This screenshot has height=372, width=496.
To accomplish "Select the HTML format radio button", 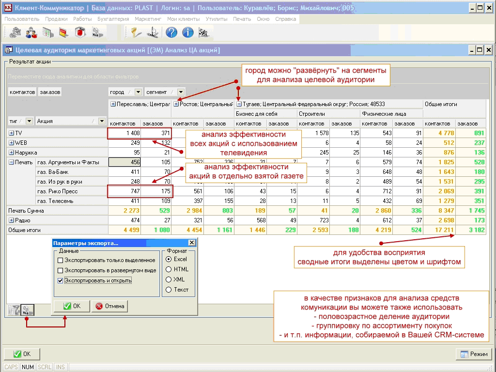I will tap(169, 269).
